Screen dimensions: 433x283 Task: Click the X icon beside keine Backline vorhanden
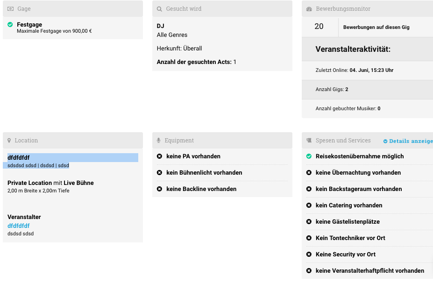[159, 189]
